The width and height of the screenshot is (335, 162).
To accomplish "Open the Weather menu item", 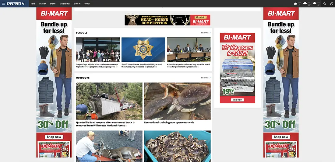I will [x=43, y=4].
